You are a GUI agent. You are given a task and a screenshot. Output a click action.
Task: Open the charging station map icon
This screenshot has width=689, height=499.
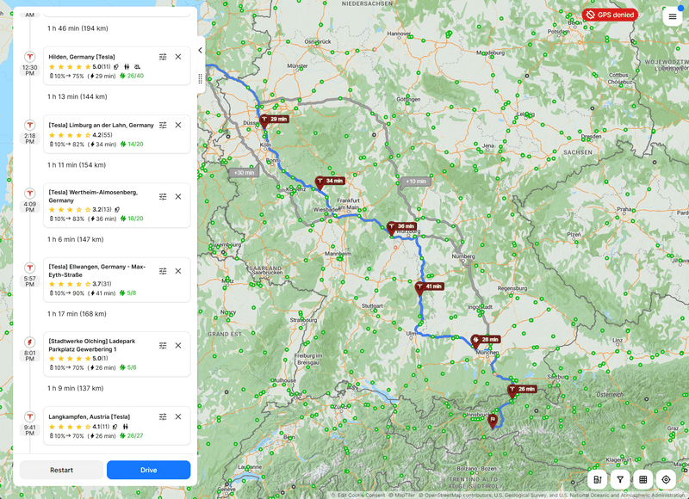point(597,480)
